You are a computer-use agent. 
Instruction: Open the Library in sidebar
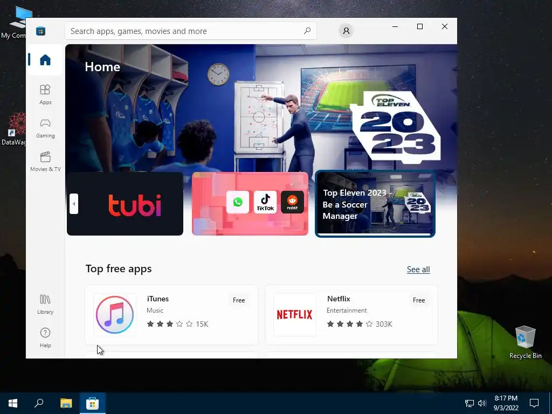[x=45, y=304]
